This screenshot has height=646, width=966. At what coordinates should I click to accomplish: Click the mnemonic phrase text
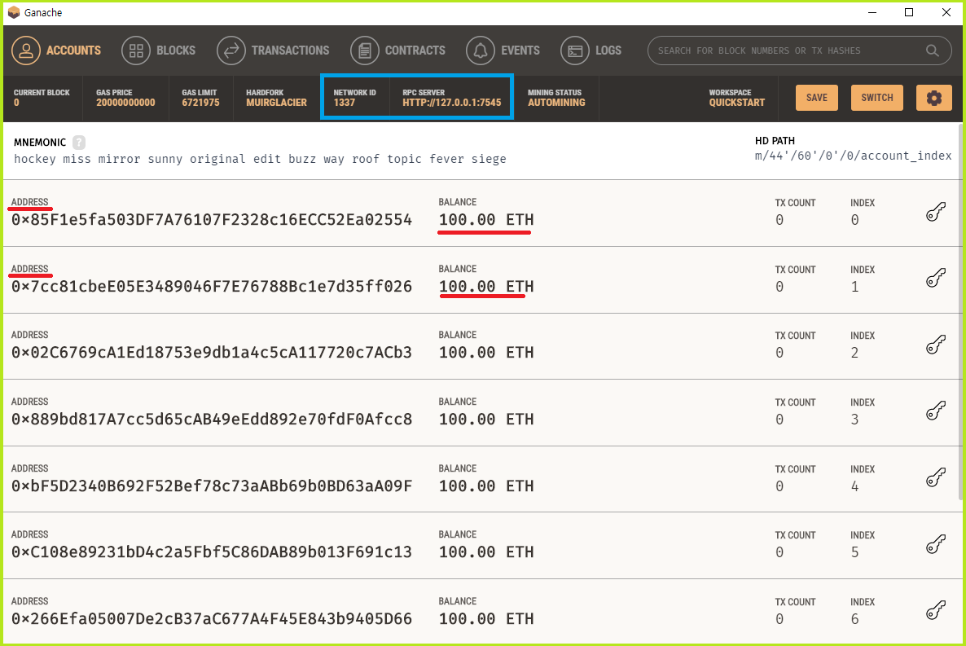(x=260, y=159)
